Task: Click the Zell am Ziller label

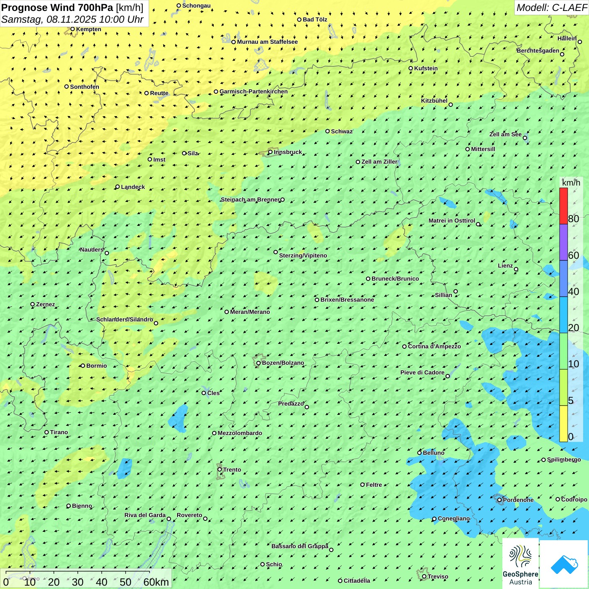Action: click(379, 162)
